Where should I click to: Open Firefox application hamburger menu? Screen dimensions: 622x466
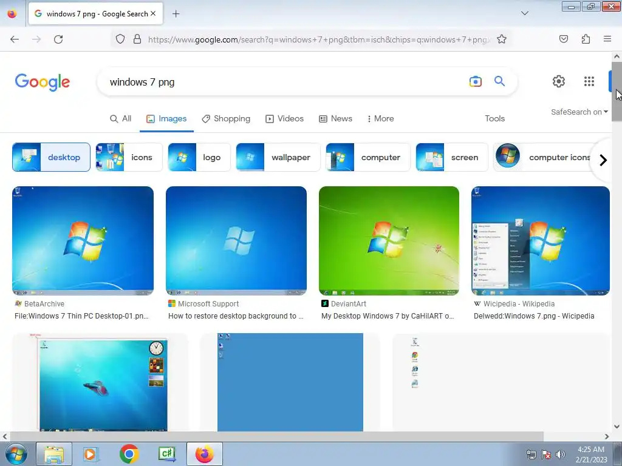click(607, 39)
